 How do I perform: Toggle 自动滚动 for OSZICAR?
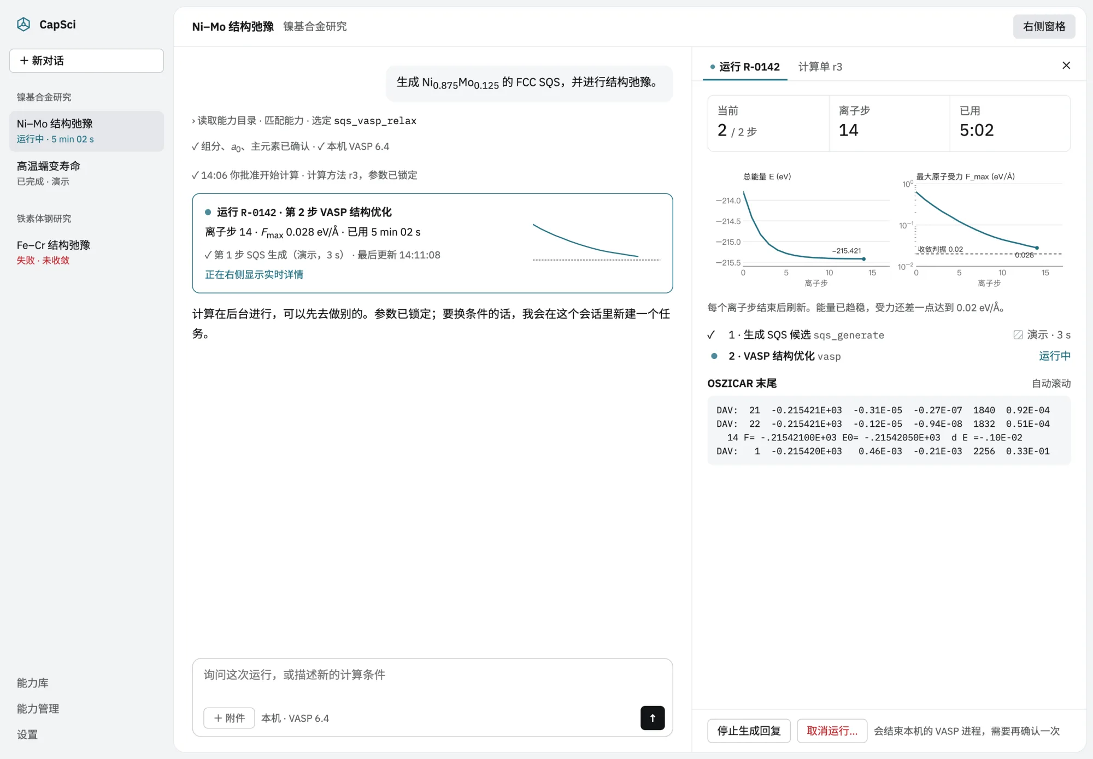[1051, 384]
